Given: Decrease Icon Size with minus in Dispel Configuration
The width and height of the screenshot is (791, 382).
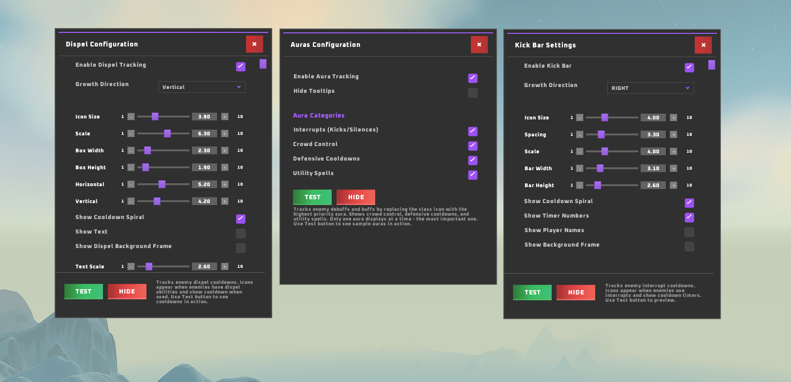Looking at the screenshot, I should tap(131, 117).
